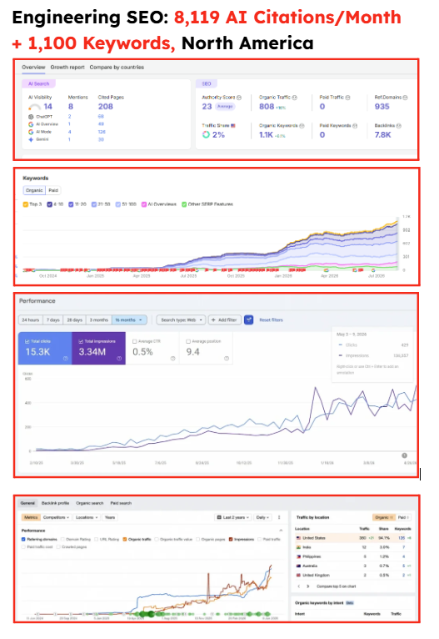Select the 7 days range button
The width and height of the screenshot is (439, 639).
tap(52, 319)
